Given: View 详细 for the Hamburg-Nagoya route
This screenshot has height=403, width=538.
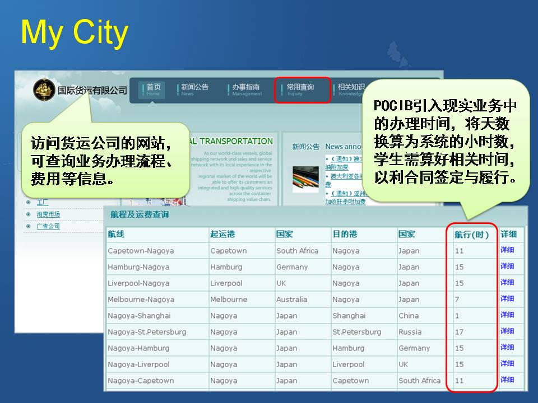Looking at the screenshot, I should click(507, 266).
